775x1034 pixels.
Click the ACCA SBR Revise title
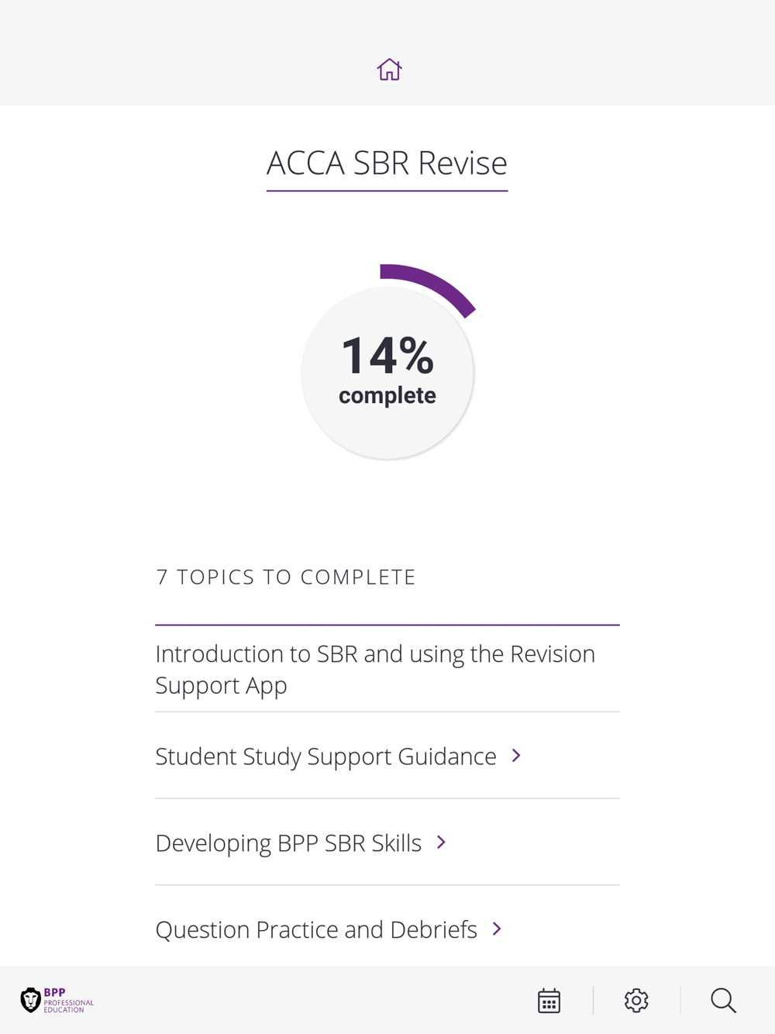click(387, 163)
